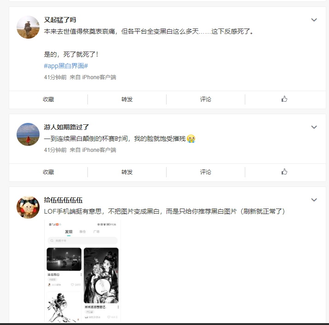Open the #app黑白界面# hashtag link
Viewport: 329px width, 325px height.
pos(66,66)
